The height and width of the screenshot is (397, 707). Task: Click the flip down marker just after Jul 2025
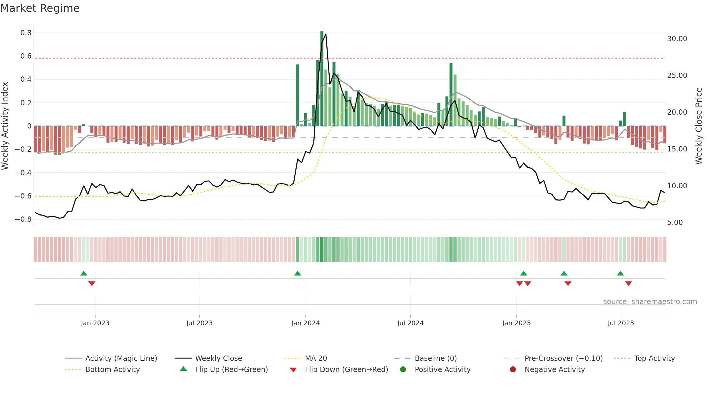point(629,283)
